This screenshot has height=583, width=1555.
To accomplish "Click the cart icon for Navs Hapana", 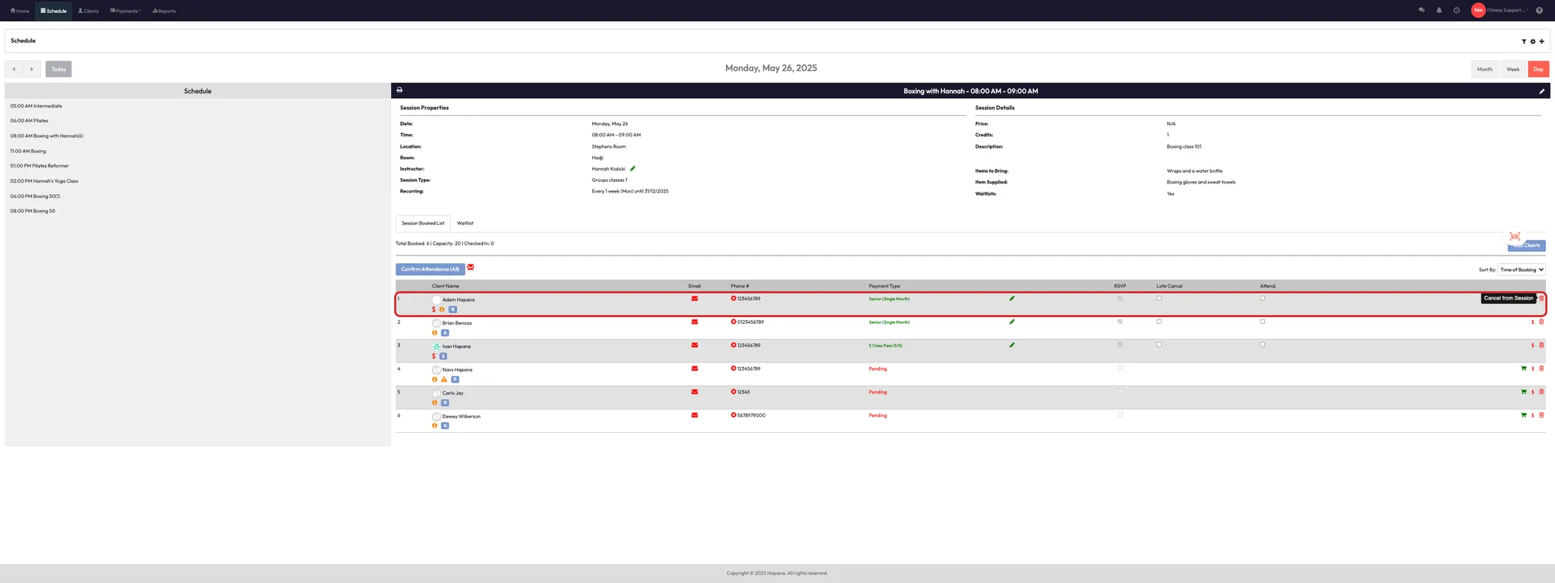I will 1523,369.
